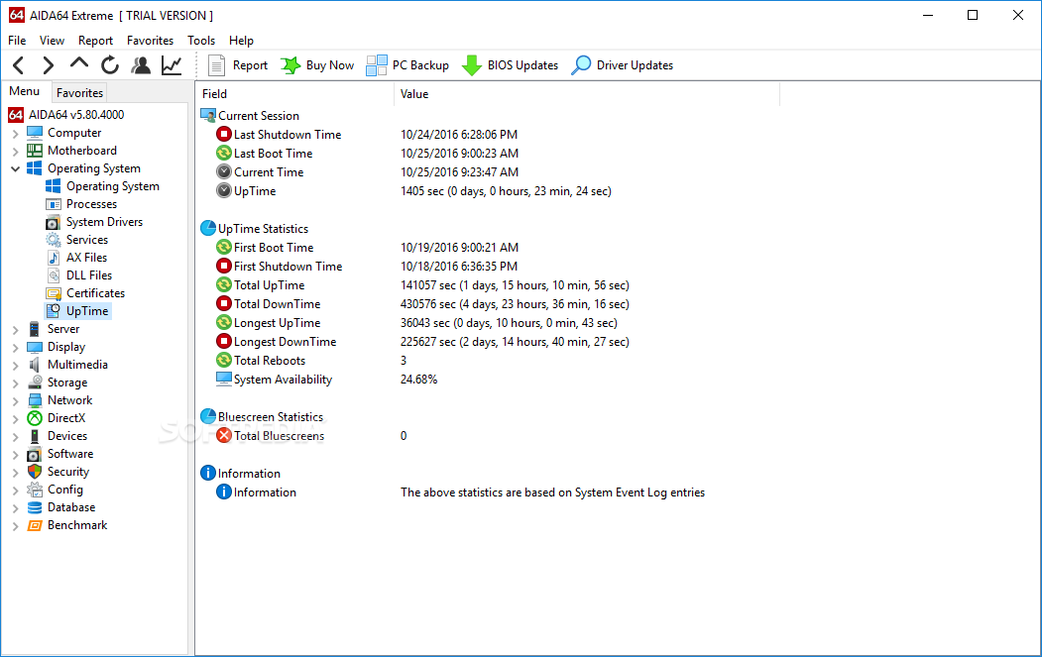Expand the Network tree node
The height and width of the screenshot is (657, 1042).
pyautogui.click(x=15, y=401)
